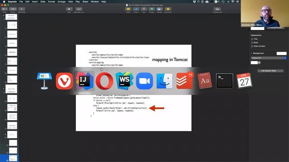Select Dictionary app in the switcher
289x162 pixels.
[205, 81]
